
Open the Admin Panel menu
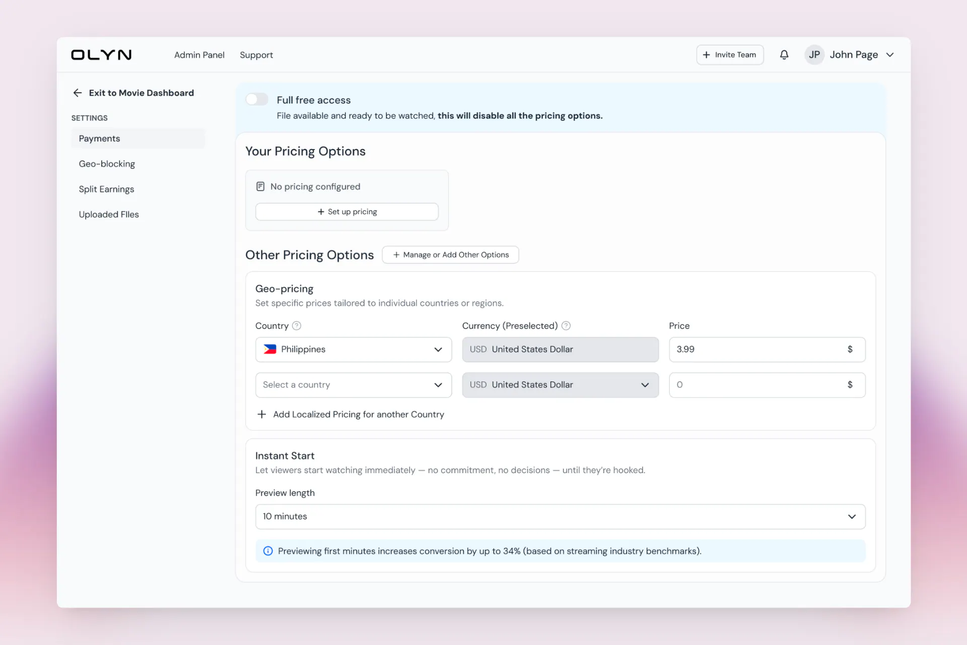[x=199, y=55]
